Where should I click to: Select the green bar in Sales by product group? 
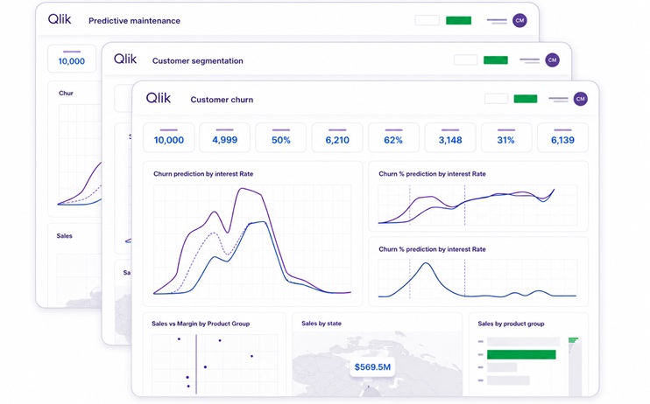tap(521, 355)
